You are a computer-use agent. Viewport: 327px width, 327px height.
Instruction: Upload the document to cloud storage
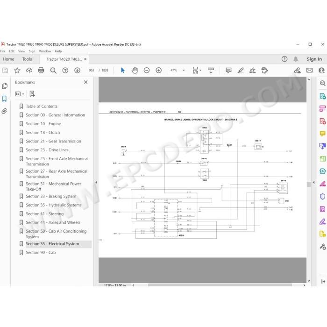[x=29, y=71]
